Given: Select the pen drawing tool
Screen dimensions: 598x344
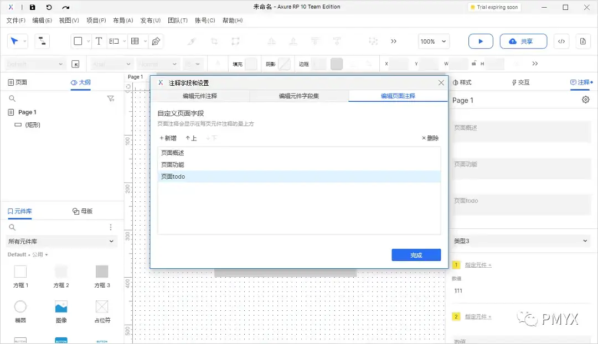Looking at the screenshot, I should [x=156, y=41].
